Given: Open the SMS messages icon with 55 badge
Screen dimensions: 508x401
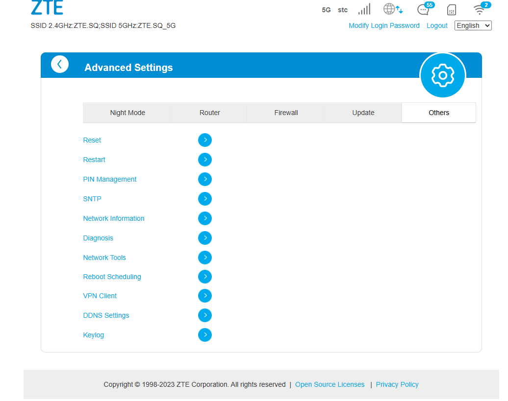Looking at the screenshot, I should pos(423,9).
